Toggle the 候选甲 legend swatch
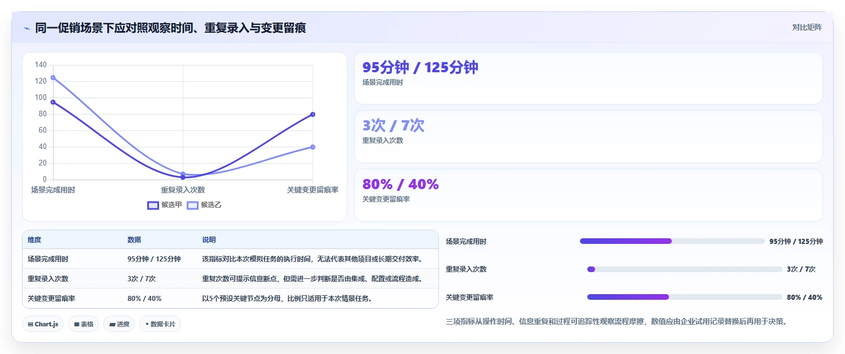 tap(153, 205)
